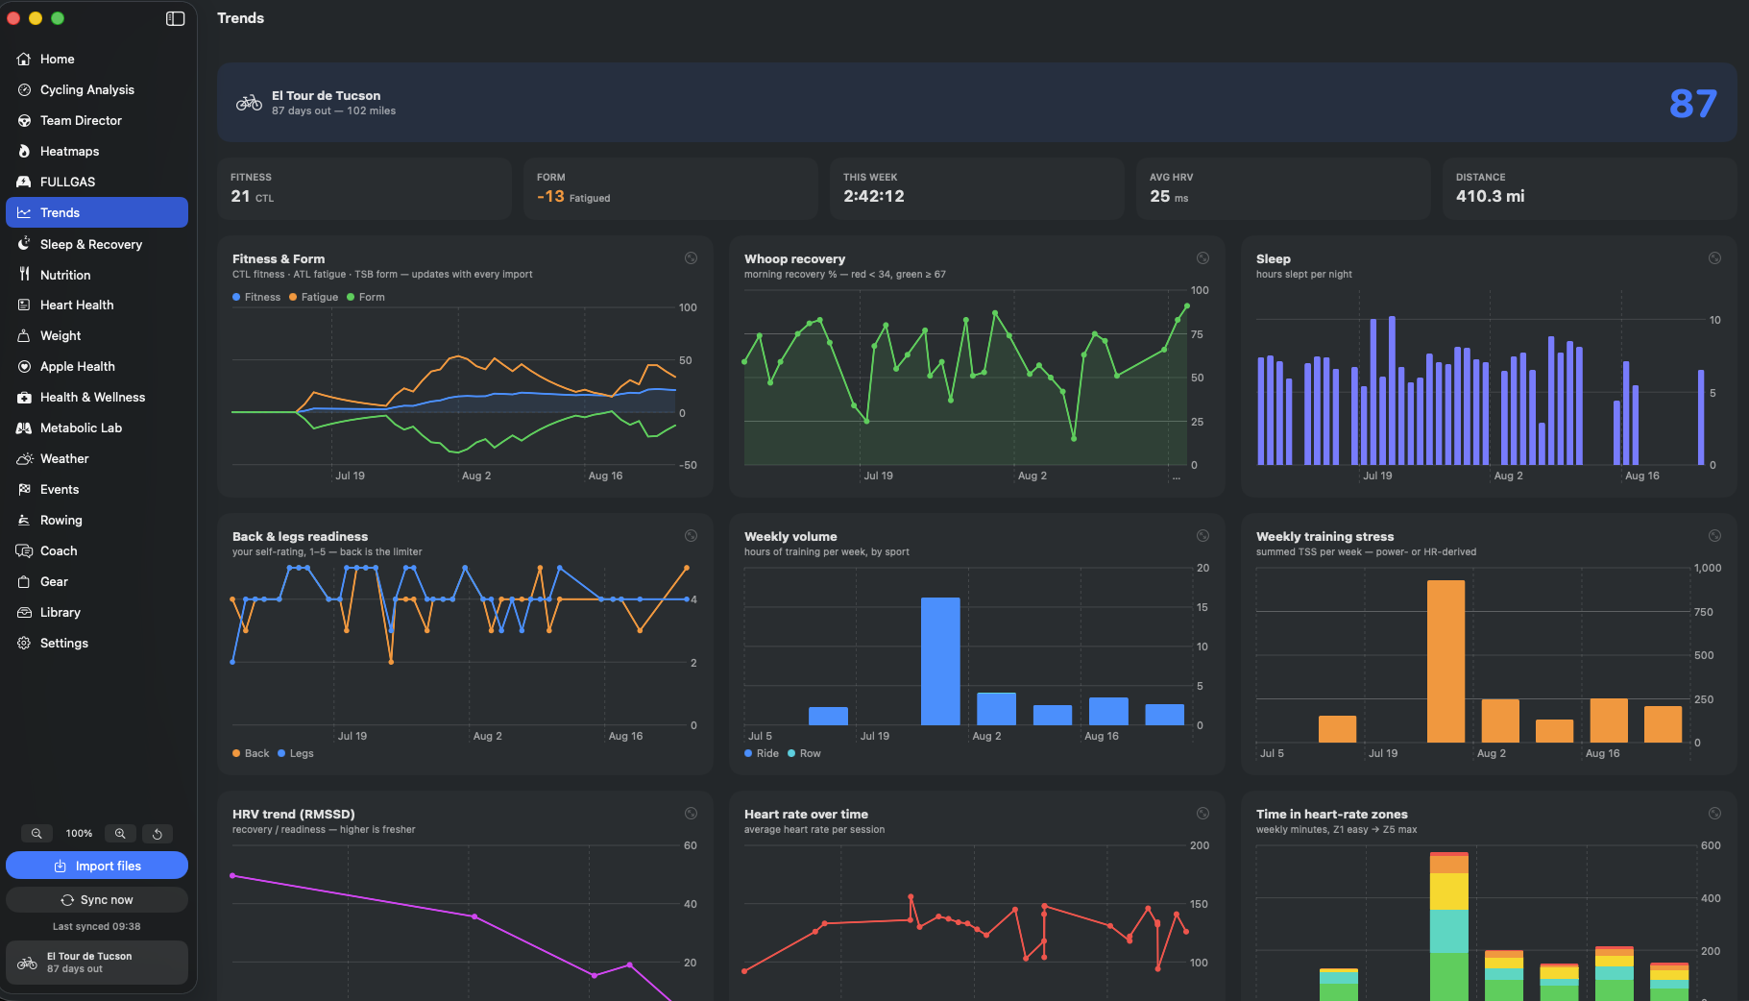Click the Events flag icon
Viewport: 1749px width, 1001px height.
24,489
